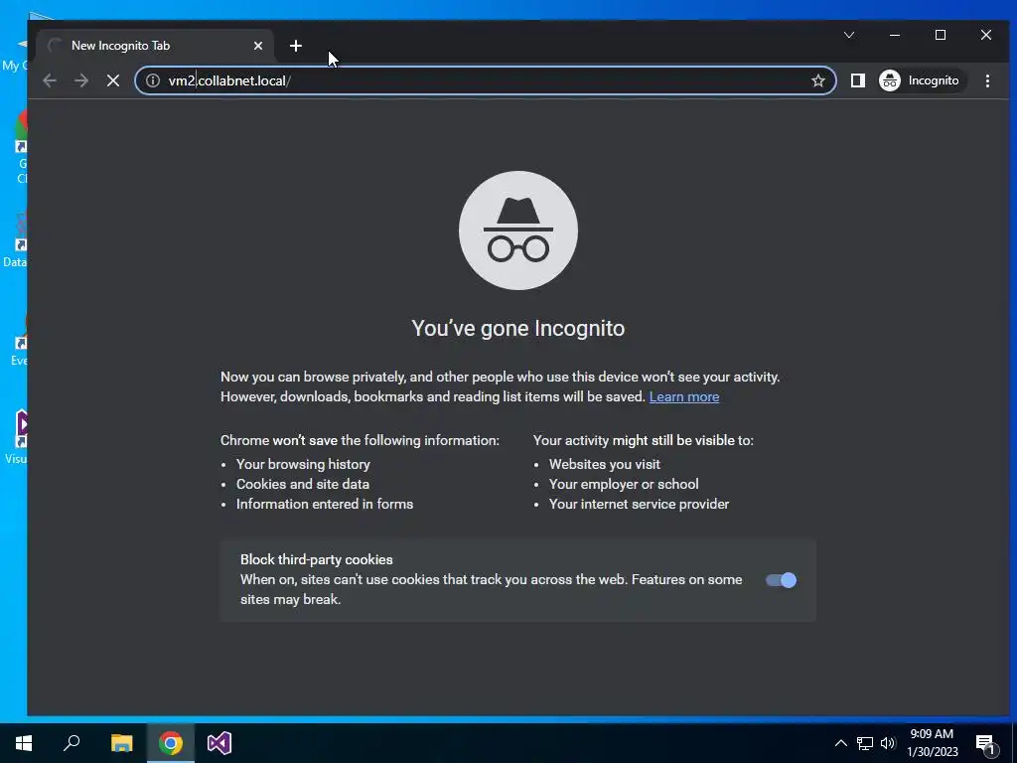Bookmark this tab with the star icon
The width and height of the screenshot is (1017, 763).
point(818,80)
